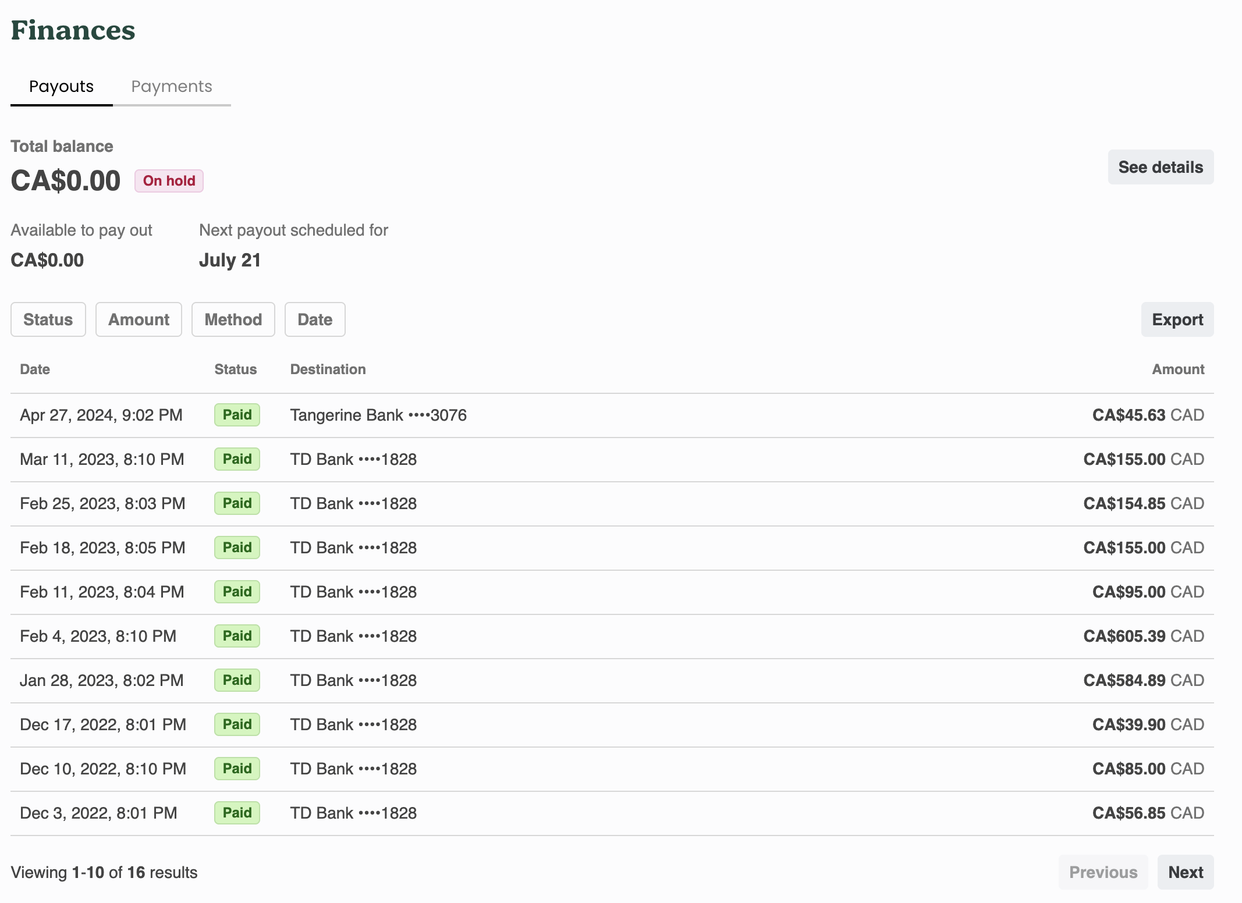The image size is (1242, 903).
Task: Click the CA$95.00 CAD amount
Action: 1148,592
